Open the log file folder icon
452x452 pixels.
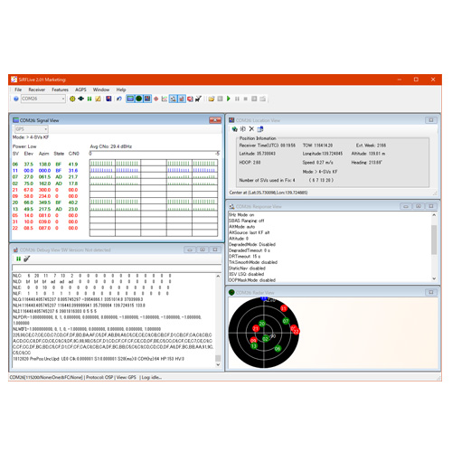212,99
